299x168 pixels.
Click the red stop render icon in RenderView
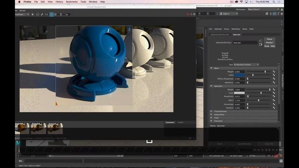coord(188,14)
